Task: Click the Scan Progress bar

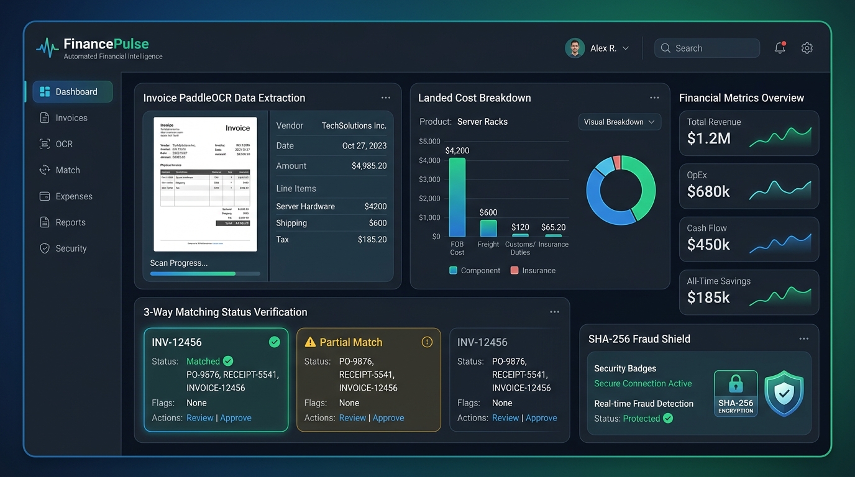Action: coord(205,273)
